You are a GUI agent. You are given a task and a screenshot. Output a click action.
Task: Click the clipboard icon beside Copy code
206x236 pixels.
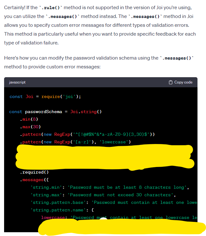[x=170, y=82]
